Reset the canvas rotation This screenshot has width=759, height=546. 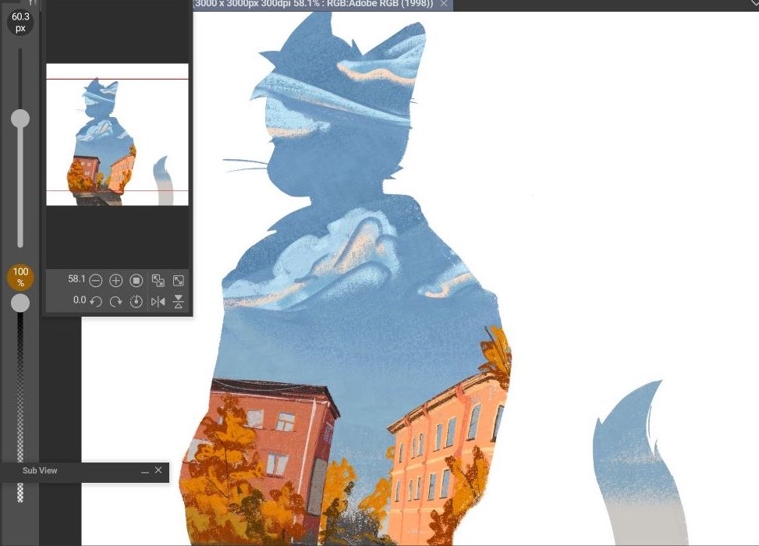click(x=137, y=302)
